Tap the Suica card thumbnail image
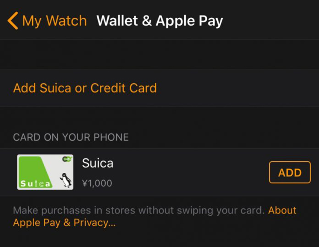 pos(45,172)
